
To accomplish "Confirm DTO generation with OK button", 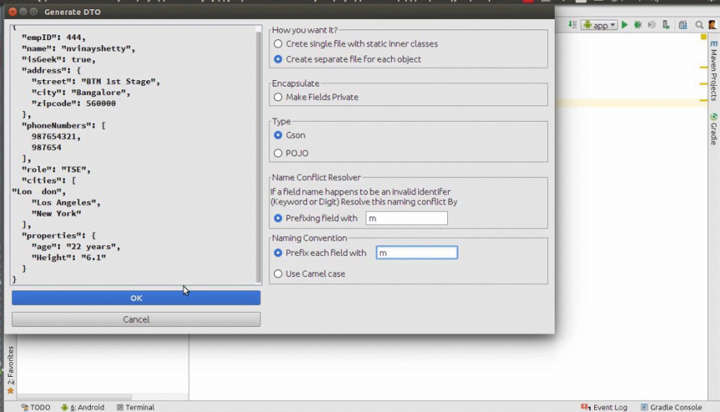I will click(136, 297).
